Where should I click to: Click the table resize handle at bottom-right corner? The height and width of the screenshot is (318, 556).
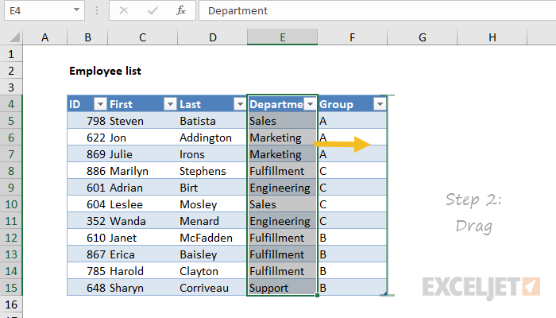(x=384, y=293)
